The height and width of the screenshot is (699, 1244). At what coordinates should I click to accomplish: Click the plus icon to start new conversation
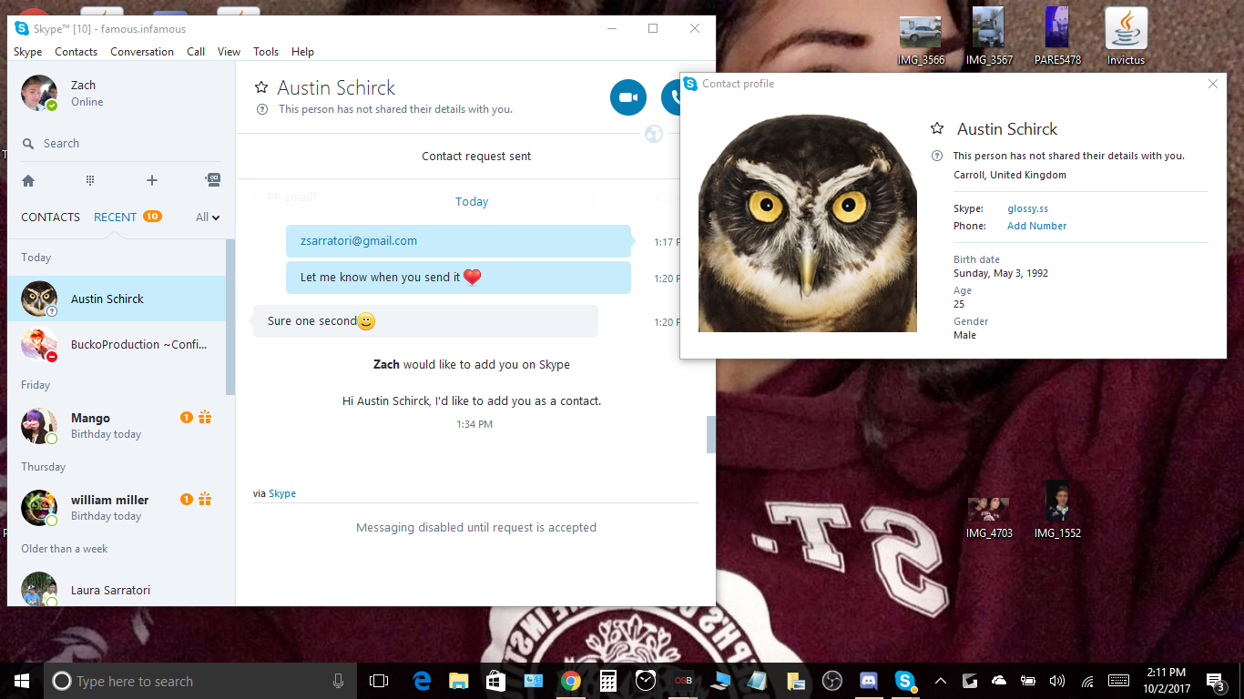click(x=152, y=180)
